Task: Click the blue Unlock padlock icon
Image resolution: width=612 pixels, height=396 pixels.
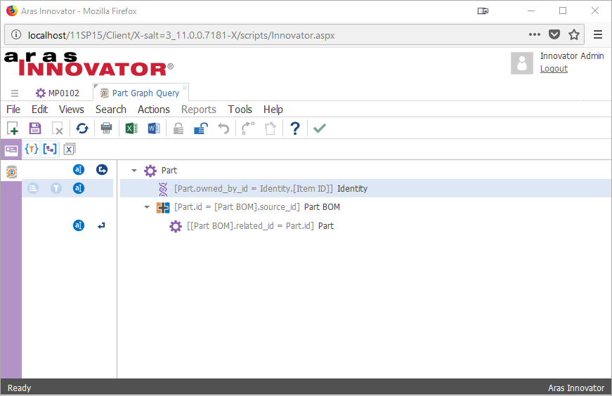Action: pyautogui.click(x=201, y=128)
